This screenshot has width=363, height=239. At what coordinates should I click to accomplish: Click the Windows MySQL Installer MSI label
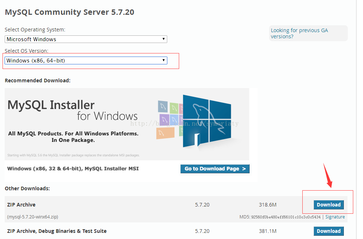(73, 169)
